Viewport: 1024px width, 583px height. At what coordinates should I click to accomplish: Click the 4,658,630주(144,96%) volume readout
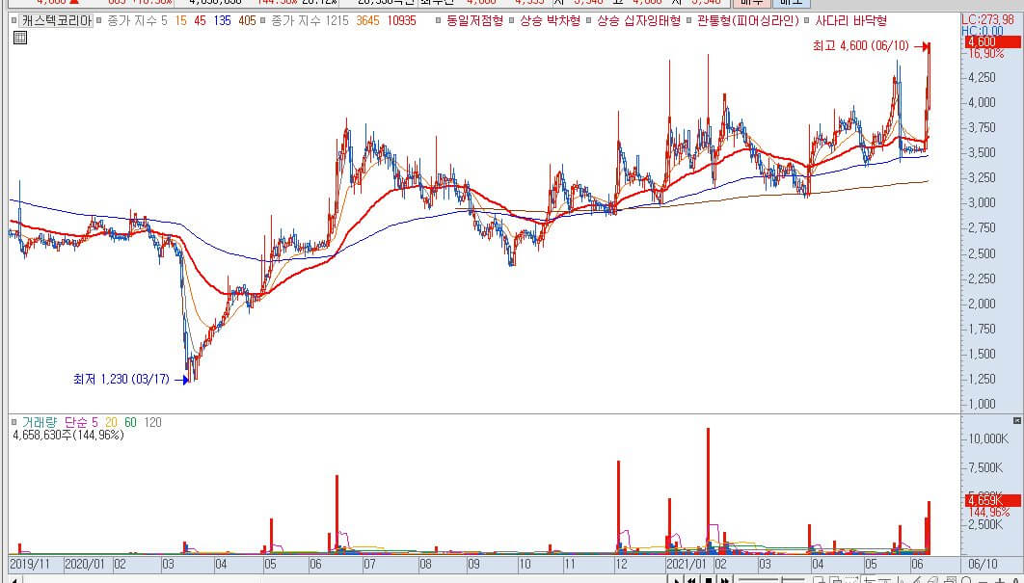[x=67, y=435]
